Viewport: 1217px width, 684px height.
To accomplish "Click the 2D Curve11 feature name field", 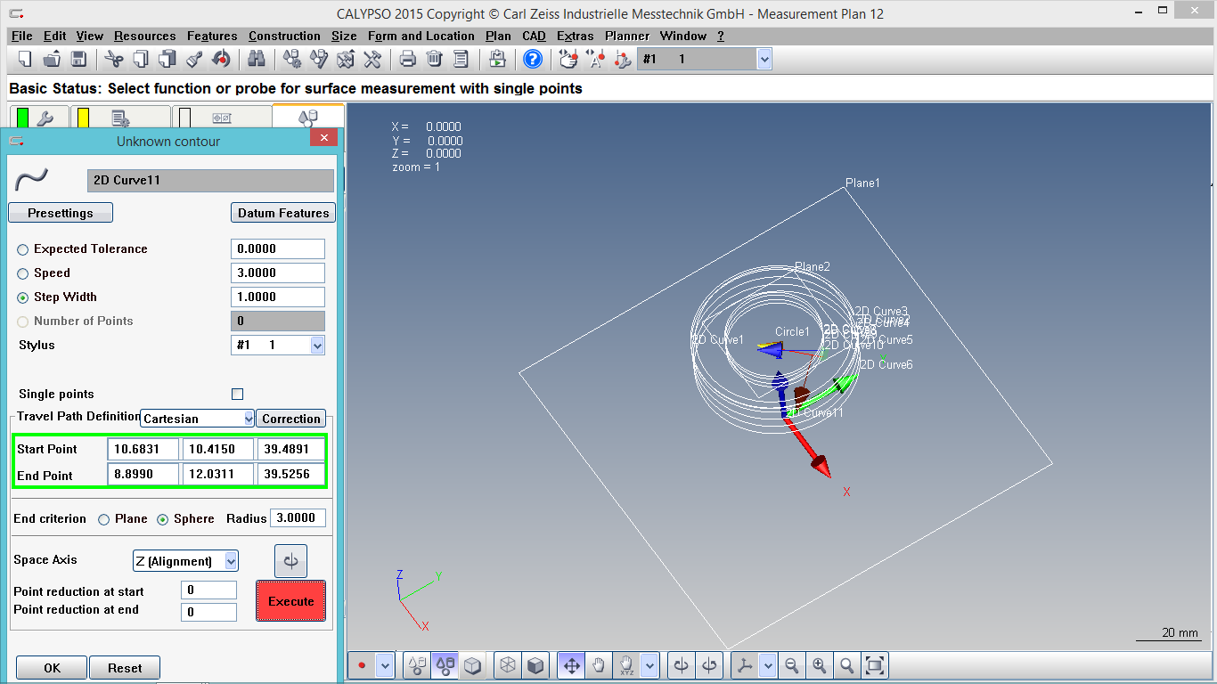I will (211, 181).
